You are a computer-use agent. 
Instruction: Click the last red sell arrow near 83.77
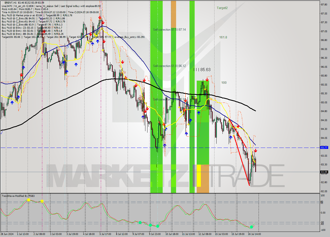coord(255,151)
